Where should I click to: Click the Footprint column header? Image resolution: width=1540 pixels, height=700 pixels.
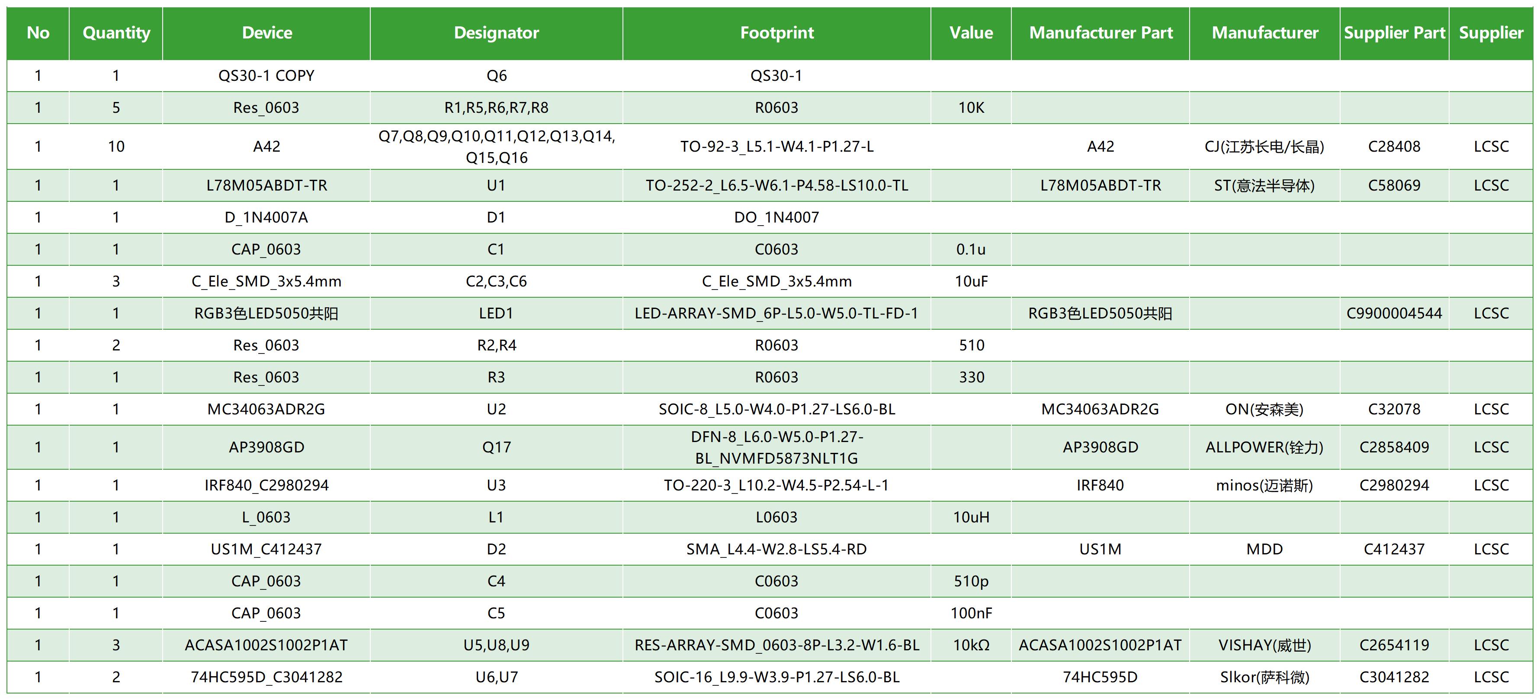(776, 33)
